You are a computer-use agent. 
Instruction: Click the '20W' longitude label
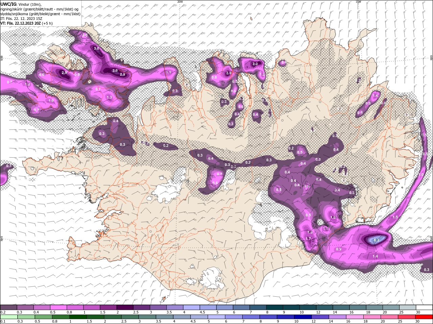click(x=180, y=2)
